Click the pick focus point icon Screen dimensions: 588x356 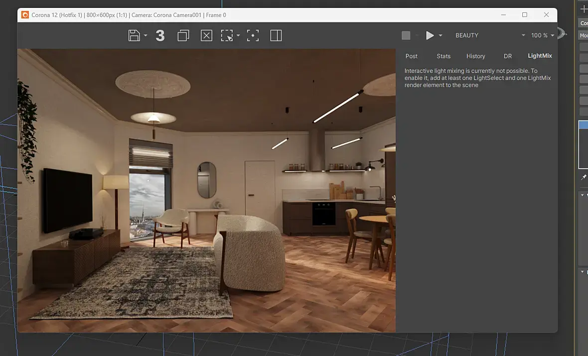253,35
